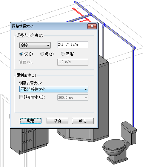Open help with the 帮助 button

pos(83,121)
